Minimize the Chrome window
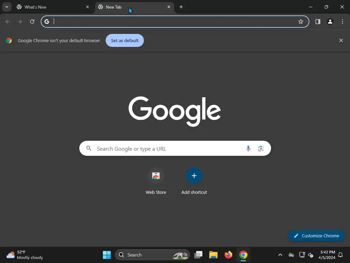 pyautogui.click(x=310, y=7)
